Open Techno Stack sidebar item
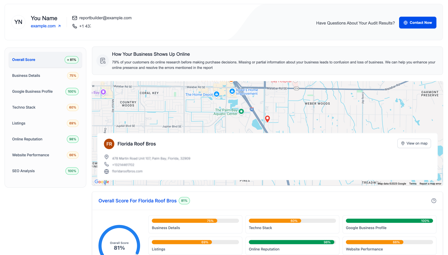The width and height of the screenshot is (448, 255). pyautogui.click(x=45, y=107)
